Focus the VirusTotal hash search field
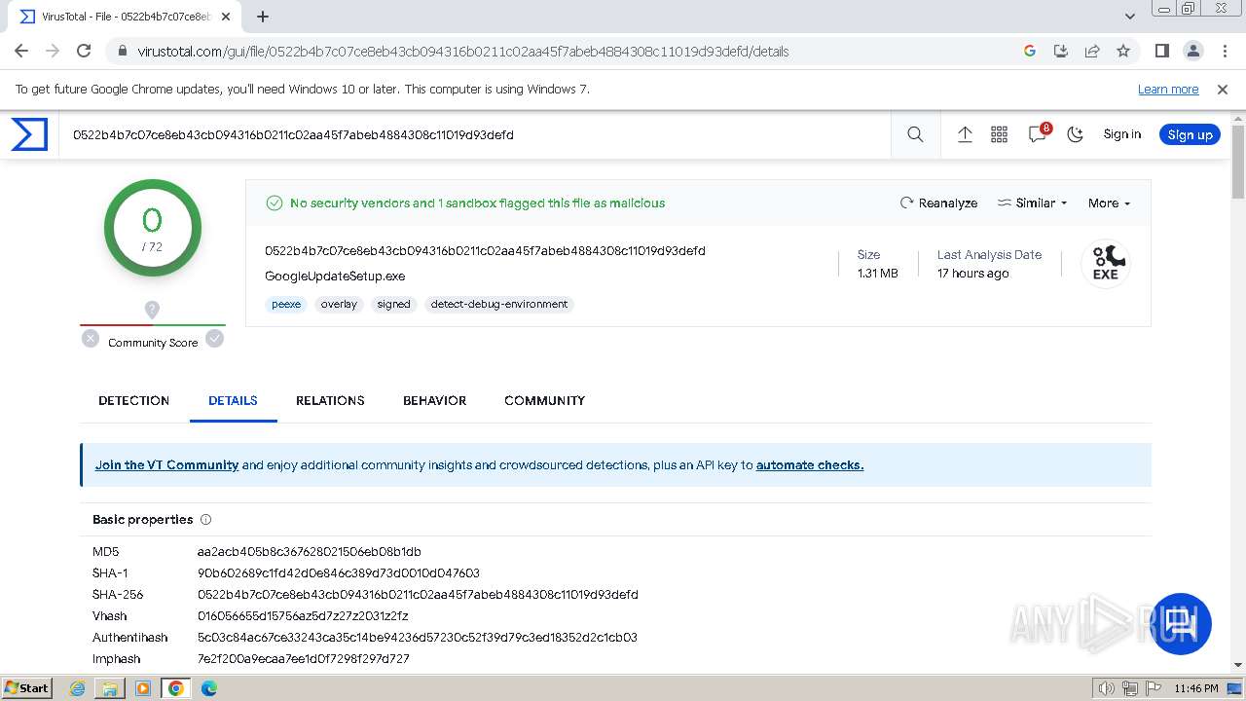The image size is (1246, 701). click(x=477, y=135)
